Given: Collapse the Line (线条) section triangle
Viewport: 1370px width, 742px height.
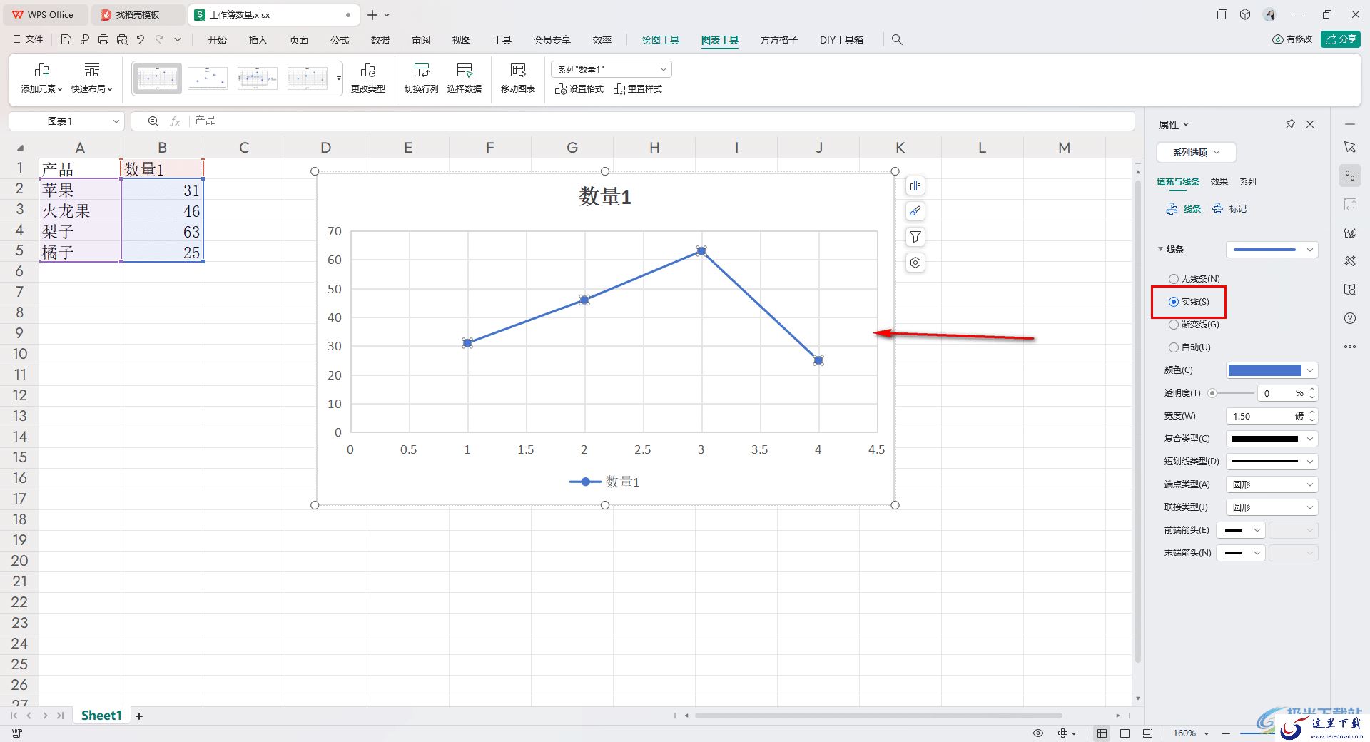Looking at the screenshot, I should pyautogui.click(x=1160, y=249).
